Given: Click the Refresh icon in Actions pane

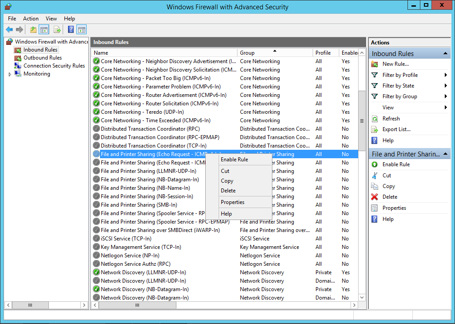Looking at the screenshot, I should click(x=375, y=119).
